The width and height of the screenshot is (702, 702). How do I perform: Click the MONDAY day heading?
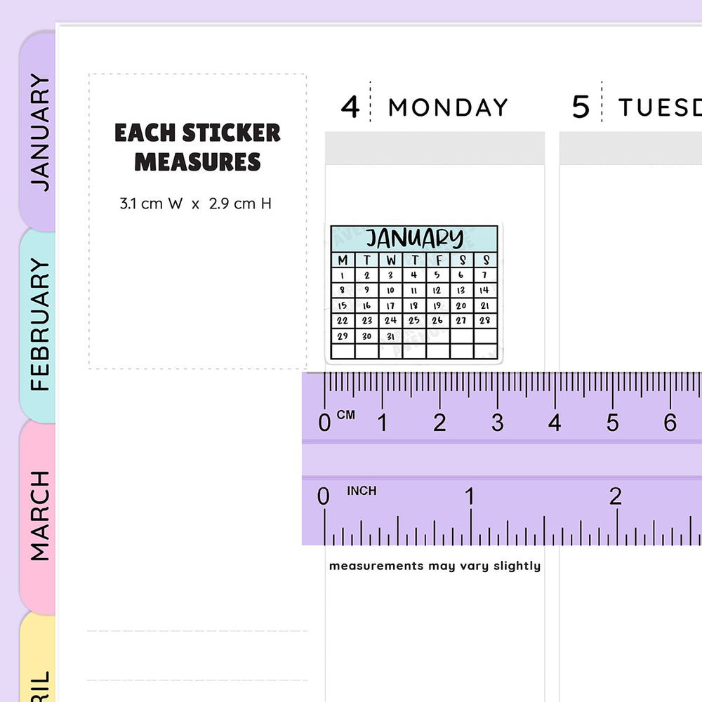(x=448, y=107)
